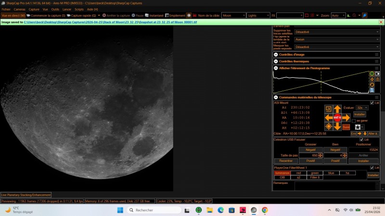The width and height of the screenshot is (385, 216).
Task: Click the Remarques notes text field
Action: (337, 186)
